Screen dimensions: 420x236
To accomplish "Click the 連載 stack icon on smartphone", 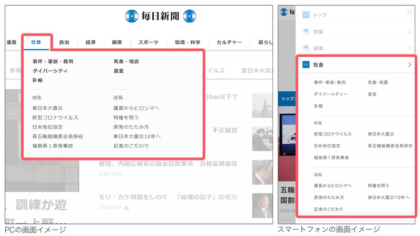I will point(306,48).
